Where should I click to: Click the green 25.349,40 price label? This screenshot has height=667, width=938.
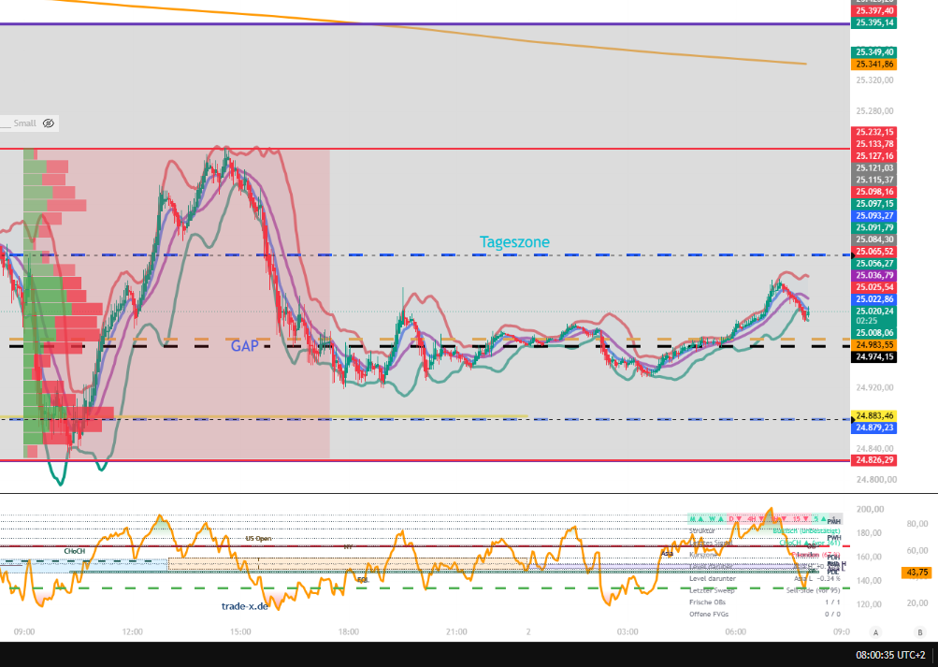coord(874,52)
